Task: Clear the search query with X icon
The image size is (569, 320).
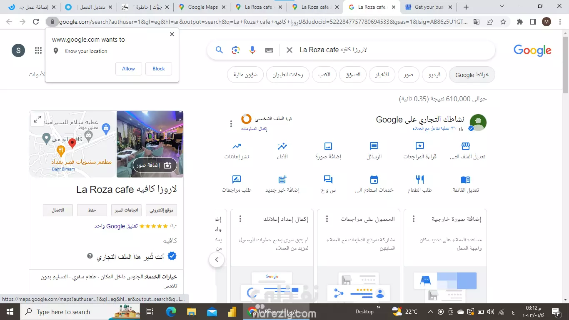Action: click(x=289, y=50)
